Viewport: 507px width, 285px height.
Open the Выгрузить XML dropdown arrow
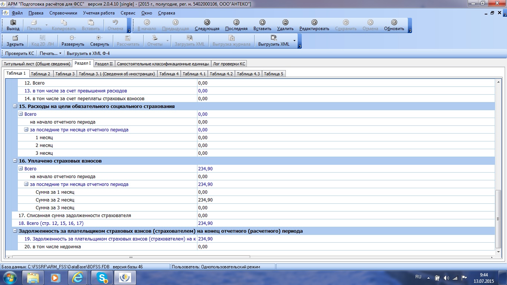point(294,40)
